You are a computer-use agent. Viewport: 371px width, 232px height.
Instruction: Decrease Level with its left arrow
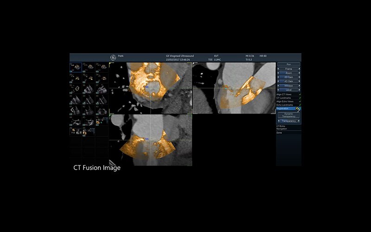[278, 90]
